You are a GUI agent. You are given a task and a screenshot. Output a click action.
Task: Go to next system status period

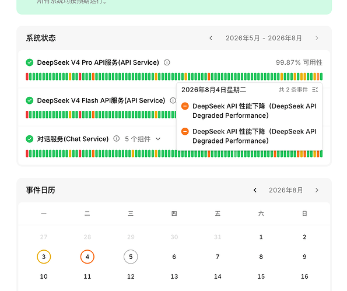(x=317, y=38)
